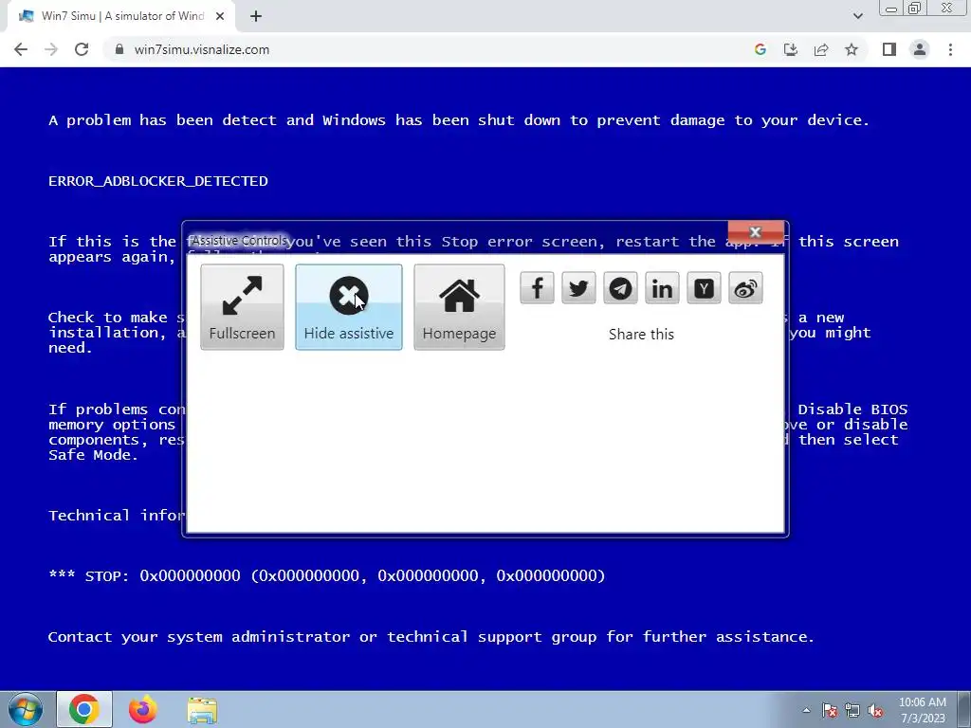Image resolution: width=971 pixels, height=728 pixels.
Task: Share via the LinkedIn icon
Action: [x=662, y=288]
